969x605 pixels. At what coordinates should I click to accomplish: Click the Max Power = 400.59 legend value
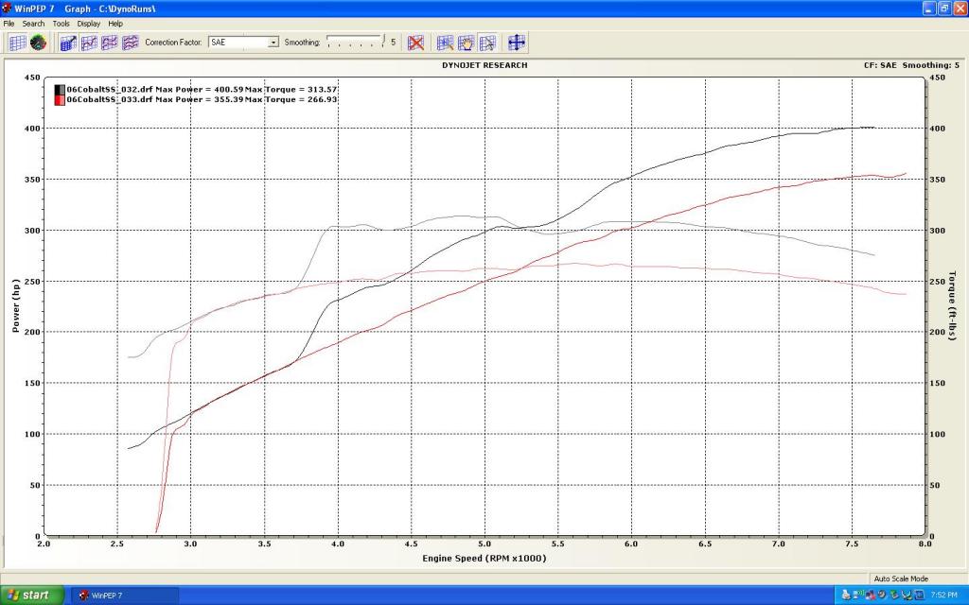click(x=199, y=90)
